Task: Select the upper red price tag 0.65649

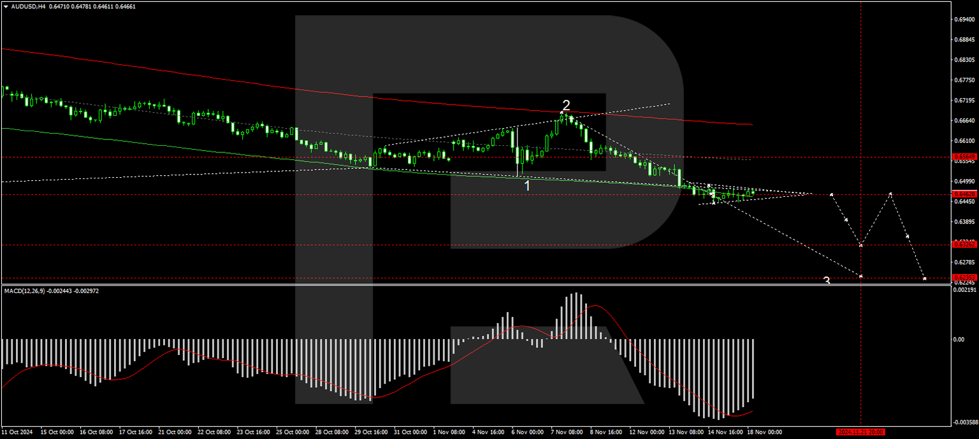Action: pos(964,155)
